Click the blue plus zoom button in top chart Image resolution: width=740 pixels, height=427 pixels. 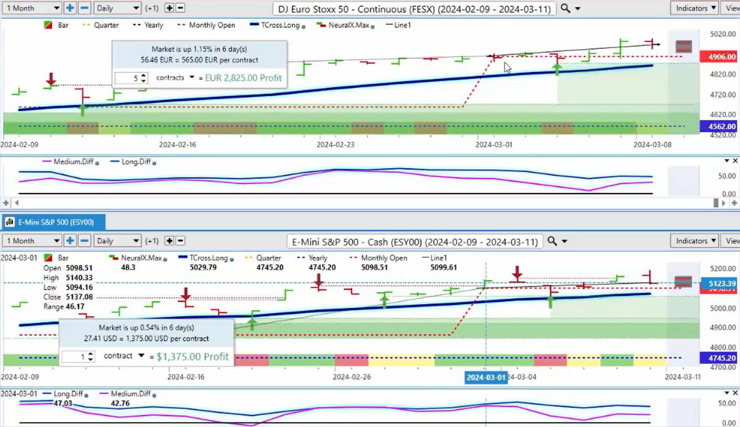point(70,8)
